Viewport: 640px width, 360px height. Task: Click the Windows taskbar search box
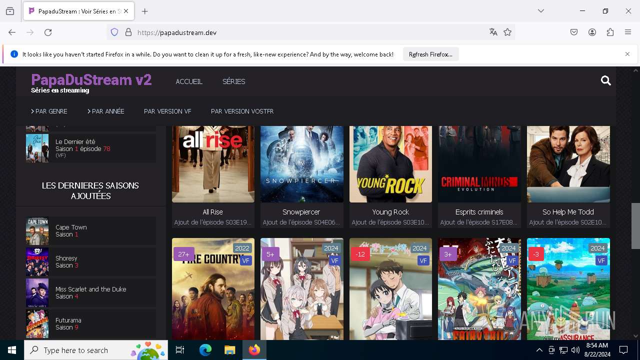point(96,350)
